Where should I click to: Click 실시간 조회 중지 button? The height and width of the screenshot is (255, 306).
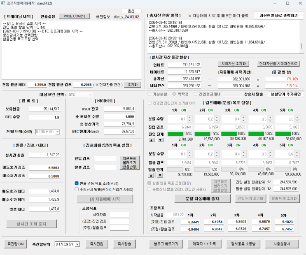(x=31, y=224)
